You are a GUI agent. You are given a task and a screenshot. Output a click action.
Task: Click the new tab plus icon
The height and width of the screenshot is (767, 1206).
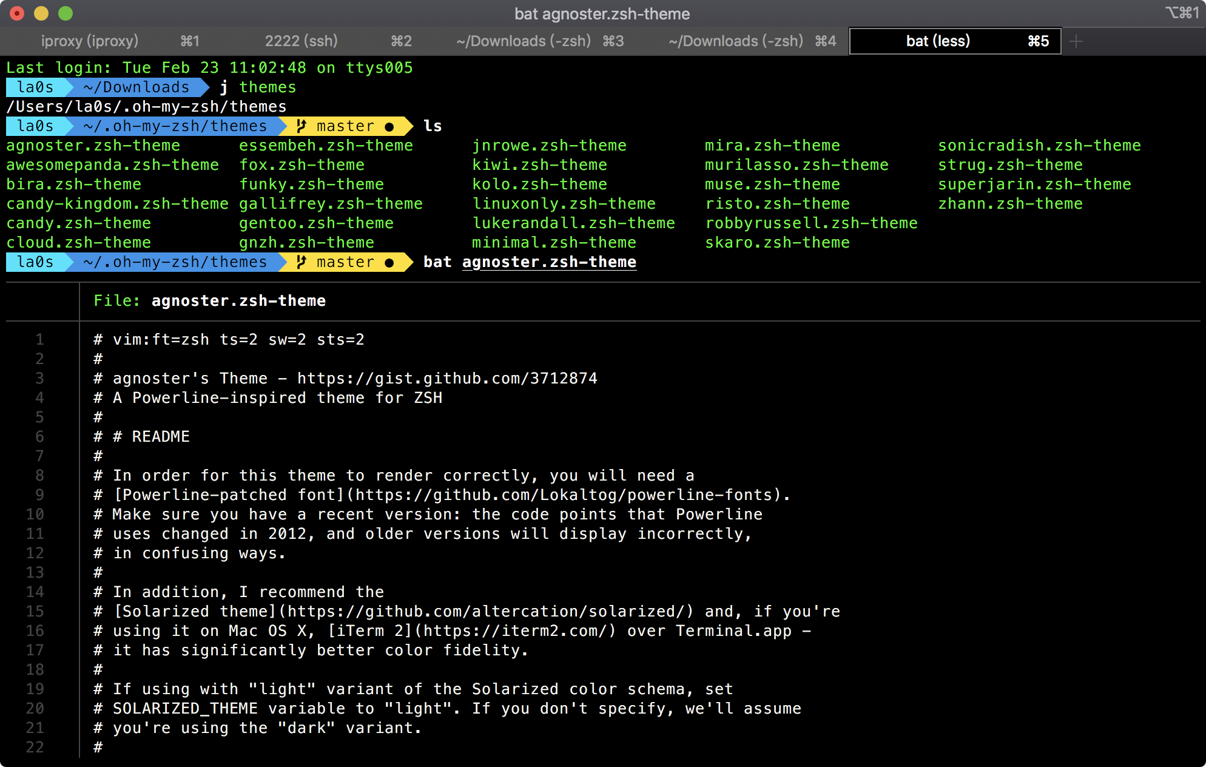coord(1076,41)
